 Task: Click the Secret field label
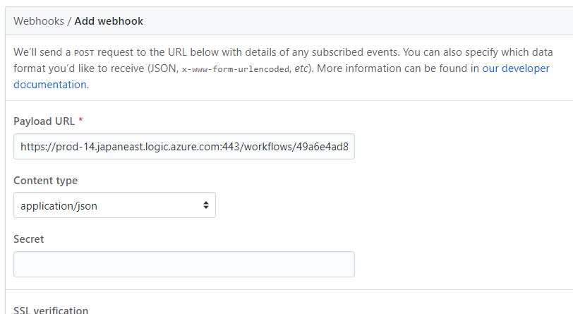29,239
